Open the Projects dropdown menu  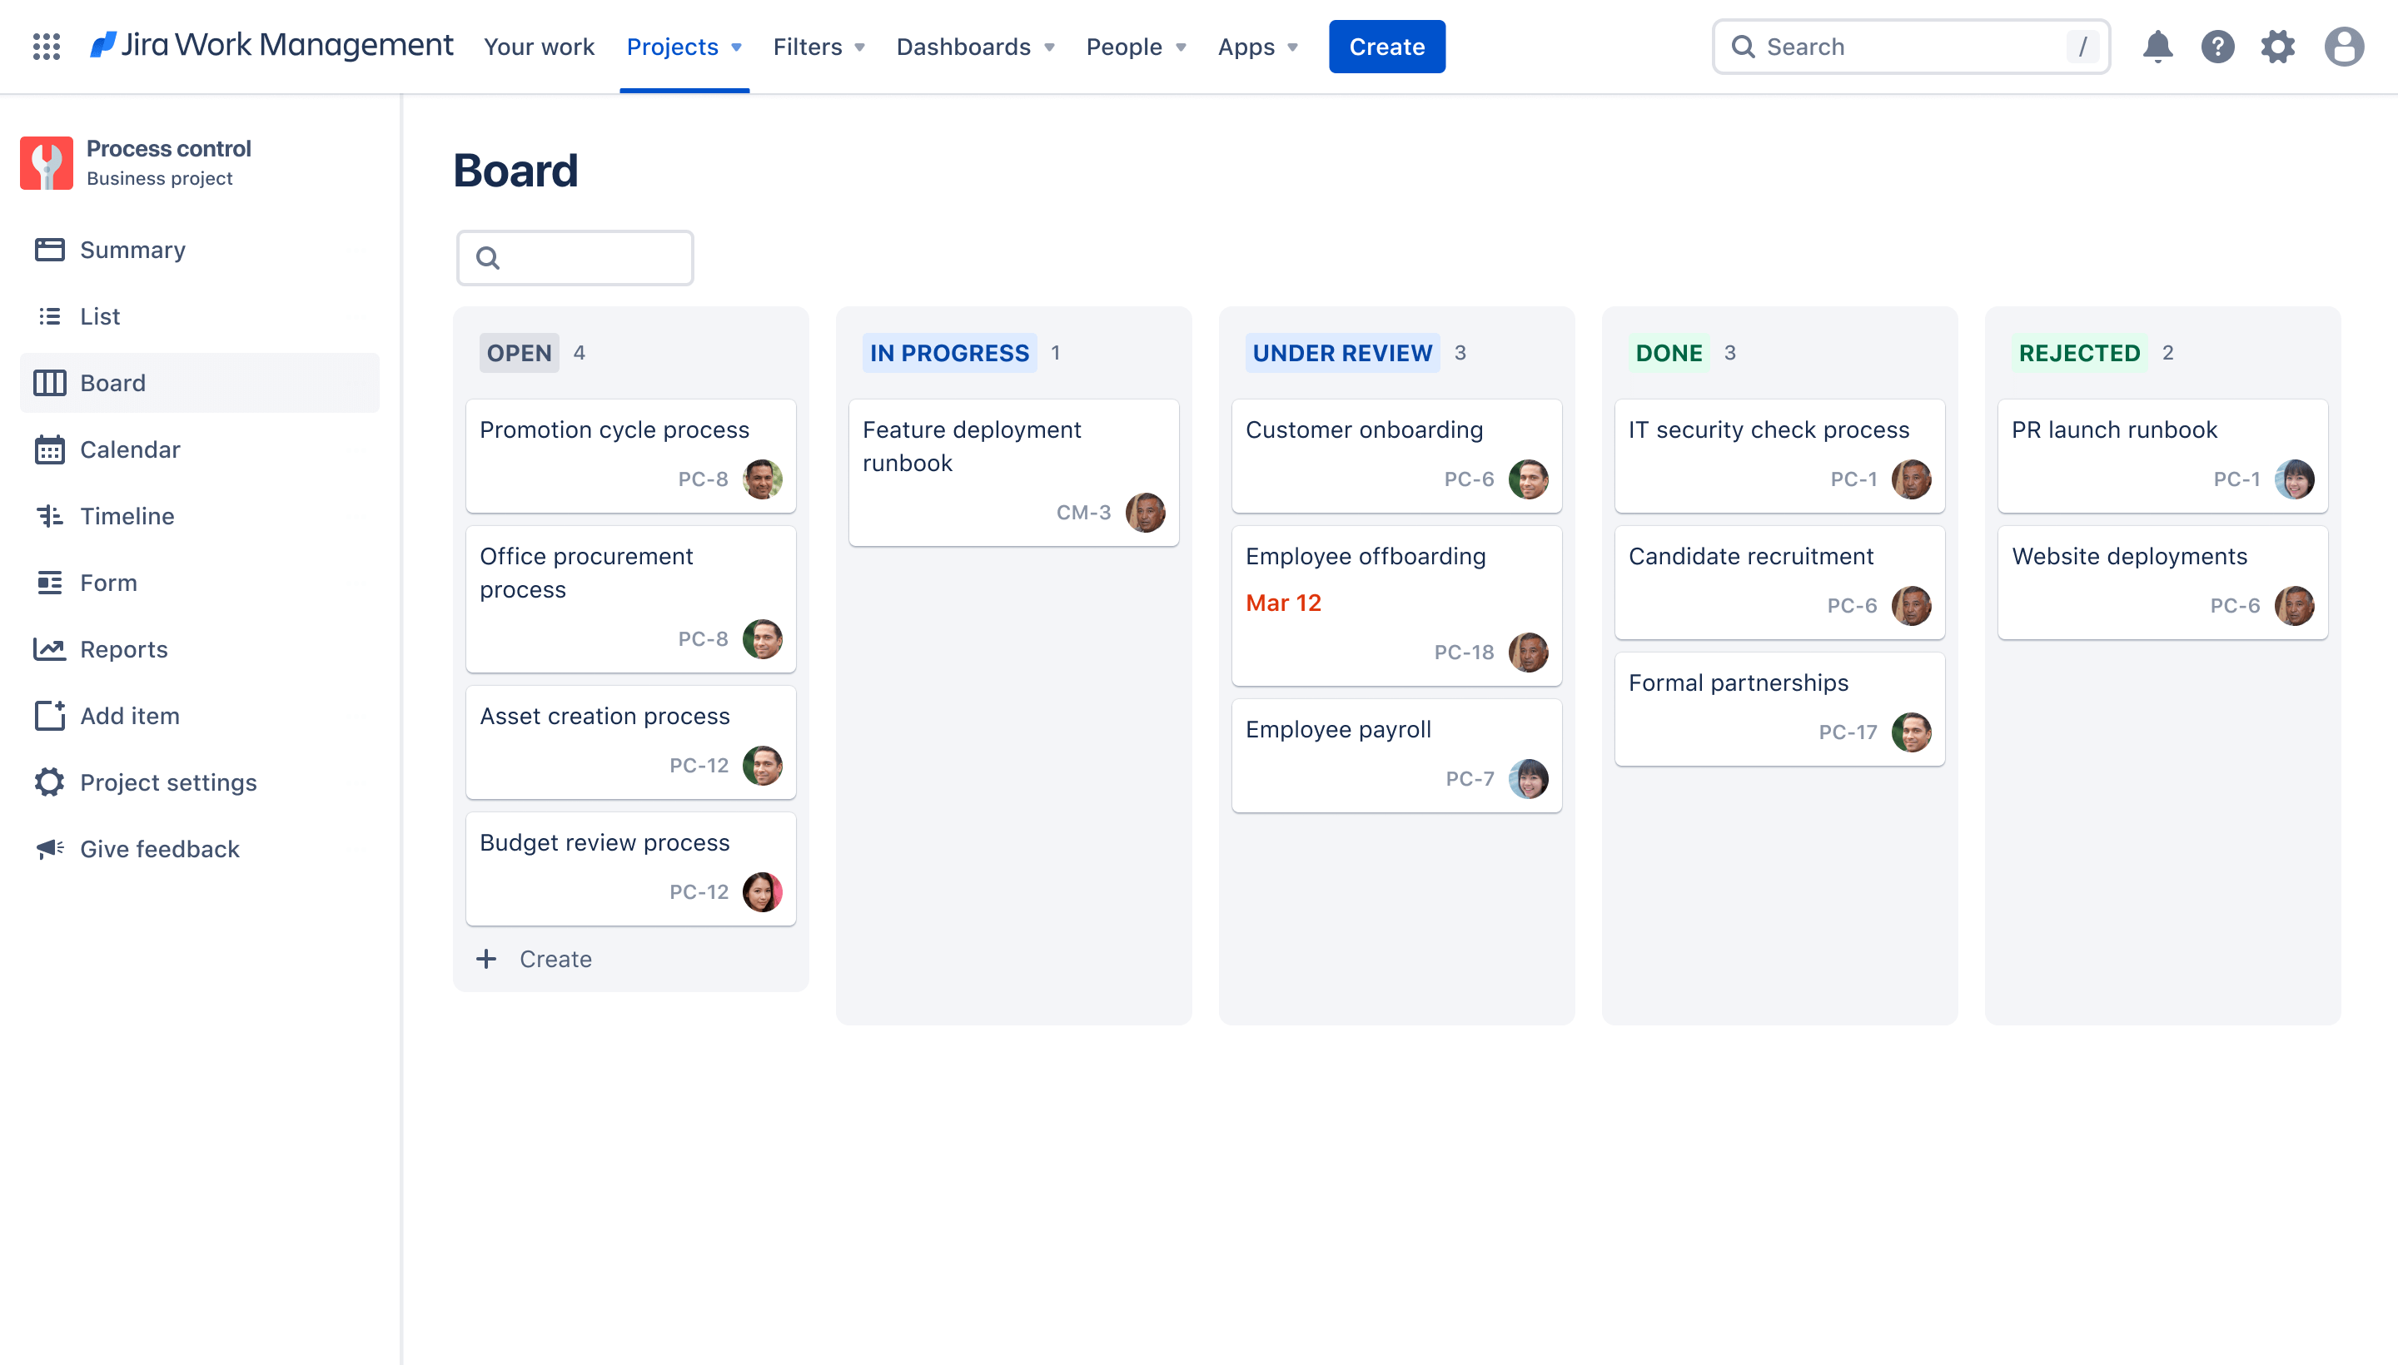pyautogui.click(x=684, y=46)
